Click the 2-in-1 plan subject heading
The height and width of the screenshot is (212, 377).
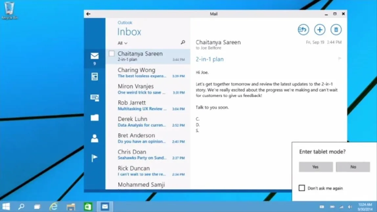click(x=210, y=59)
